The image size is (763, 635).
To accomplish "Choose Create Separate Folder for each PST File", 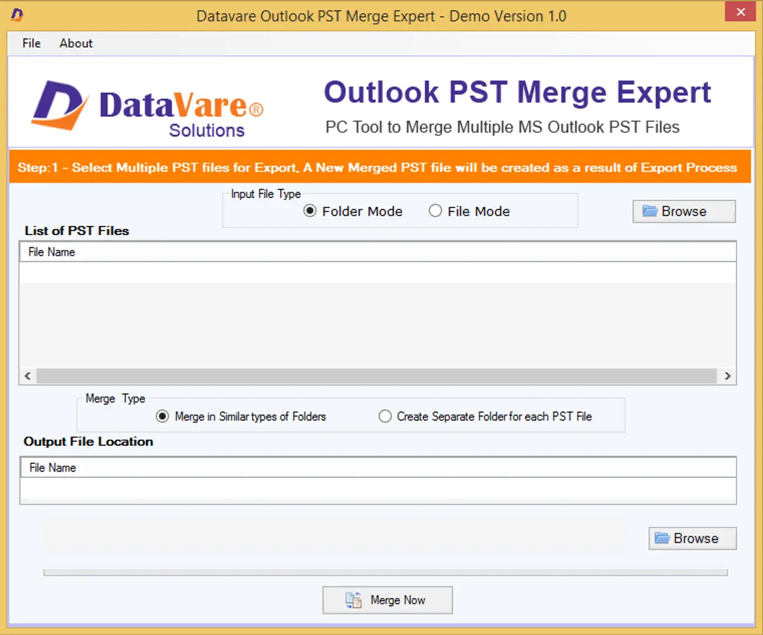I will tap(385, 416).
